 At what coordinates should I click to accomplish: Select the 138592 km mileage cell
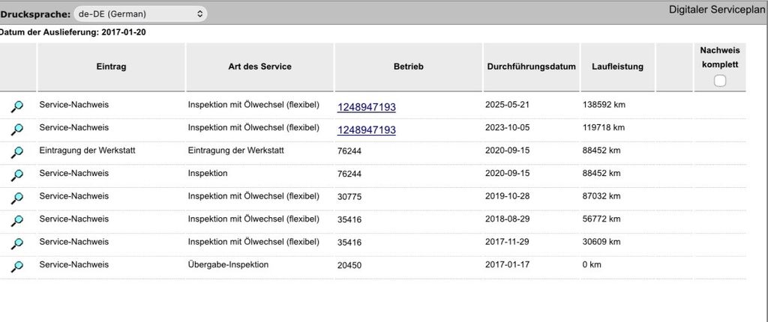(604, 105)
